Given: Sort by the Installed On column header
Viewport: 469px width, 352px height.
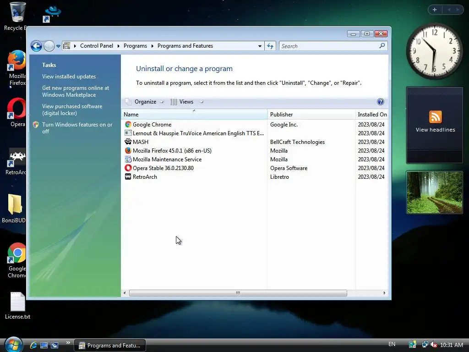Looking at the screenshot, I should (372, 114).
